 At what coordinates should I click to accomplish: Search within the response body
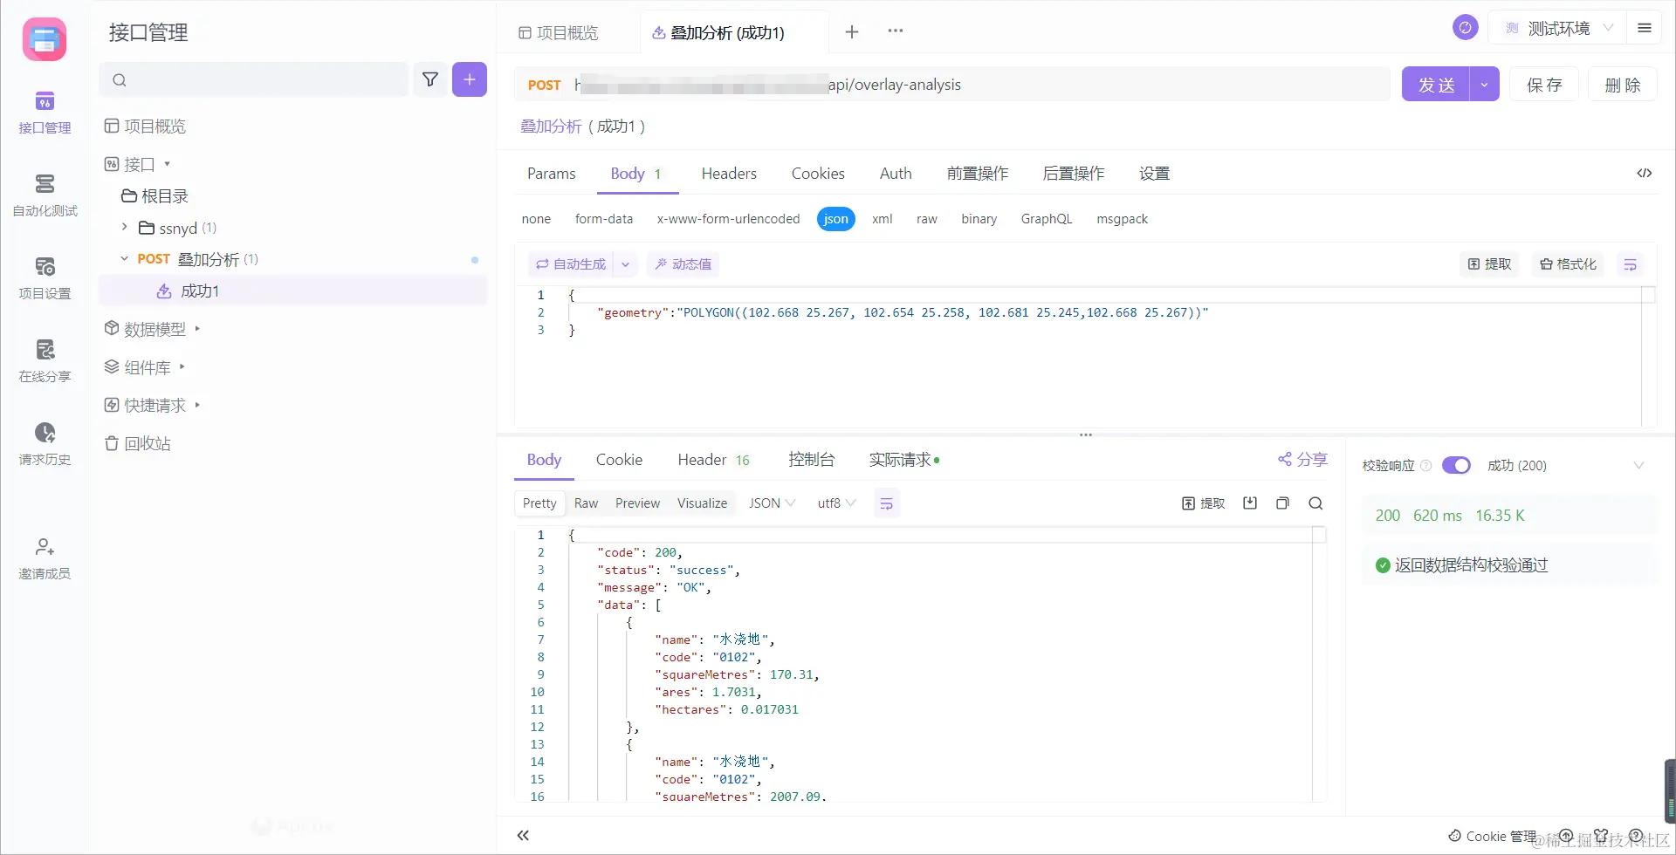[x=1315, y=503]
